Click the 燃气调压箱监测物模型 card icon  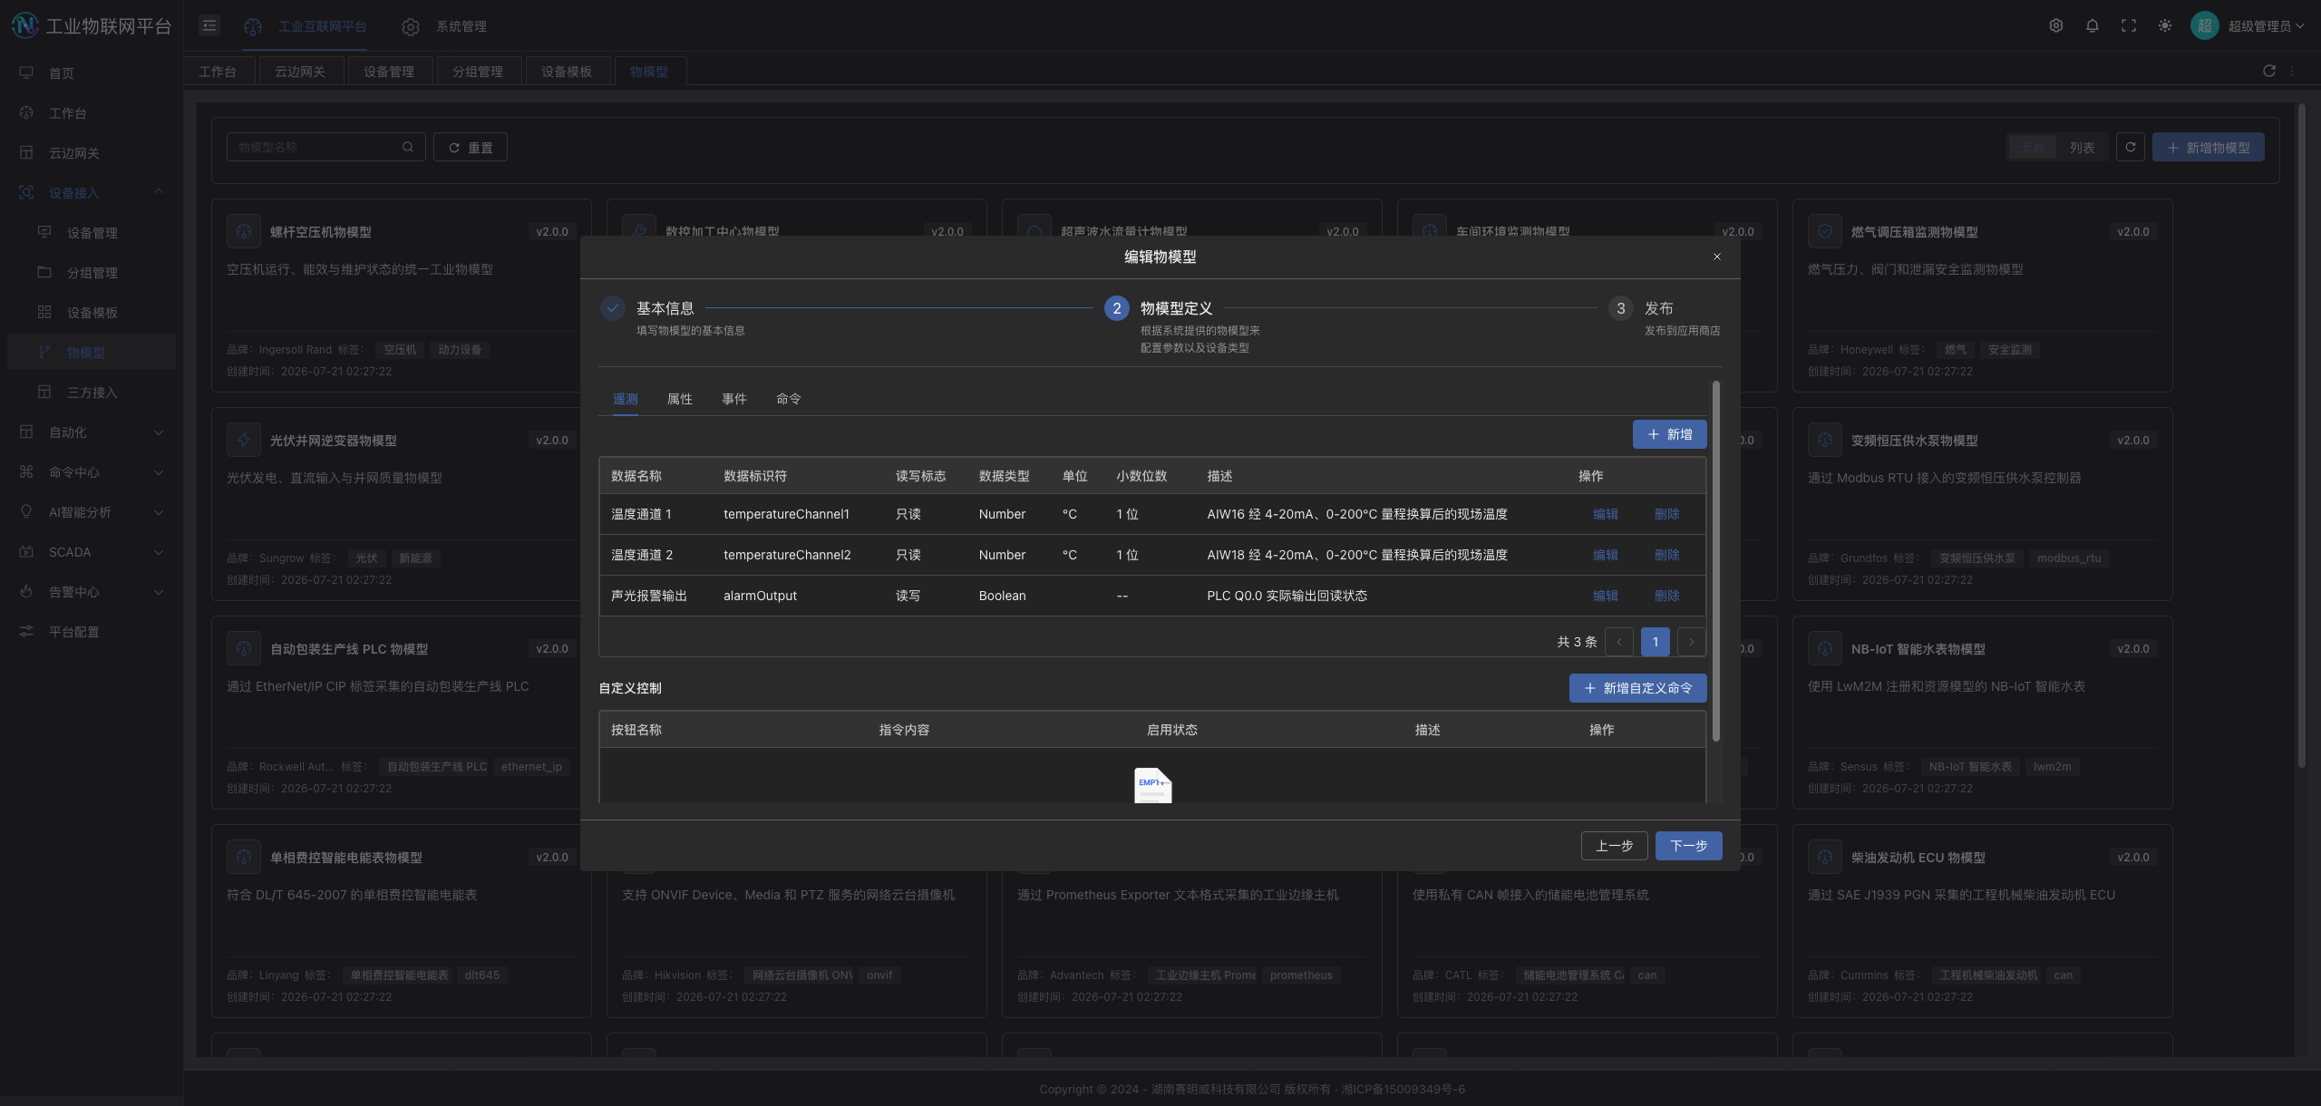1825,231
